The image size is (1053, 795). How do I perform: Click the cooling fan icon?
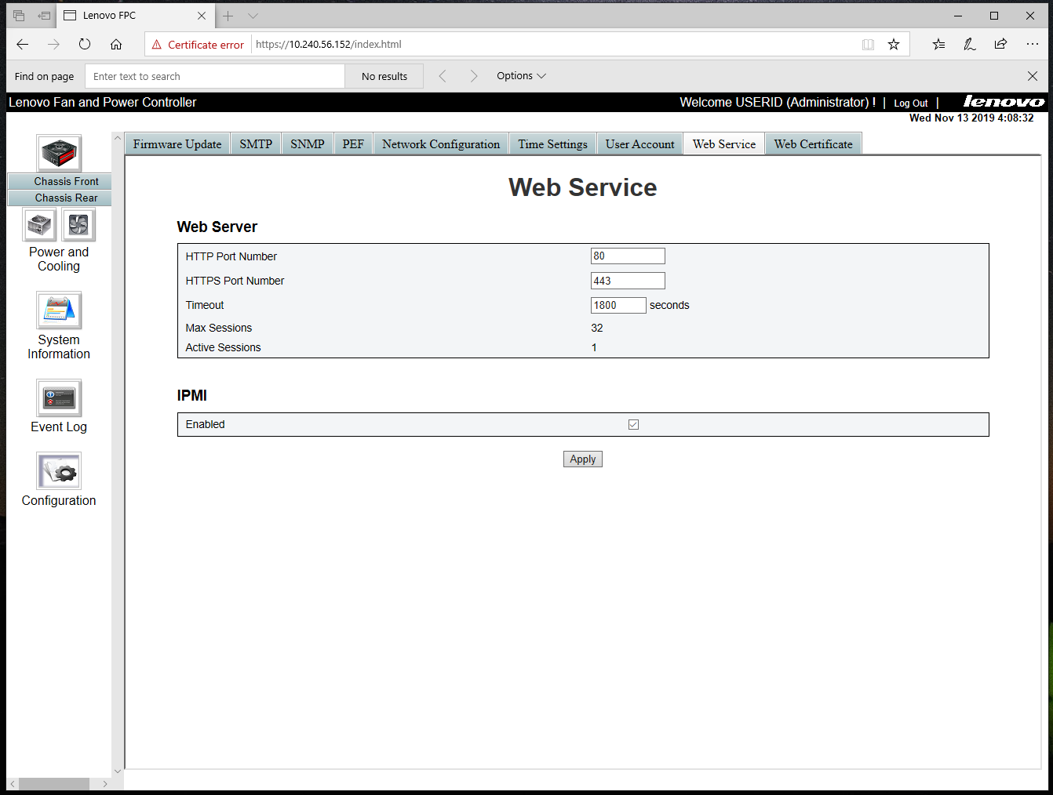coord(78,226)
